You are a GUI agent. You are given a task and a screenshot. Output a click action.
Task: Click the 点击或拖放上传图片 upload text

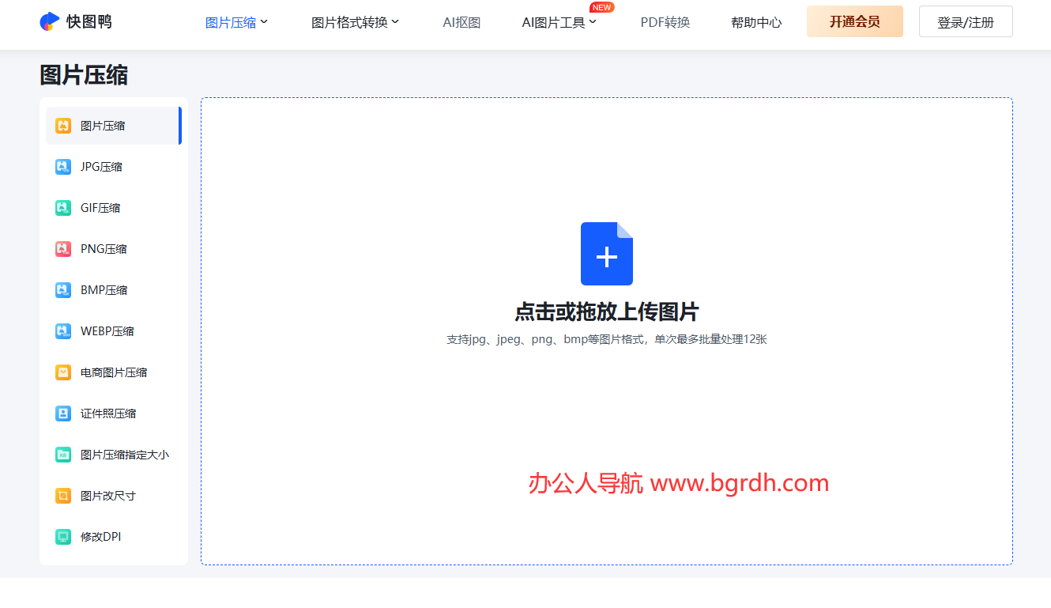(x=607, y=312)
